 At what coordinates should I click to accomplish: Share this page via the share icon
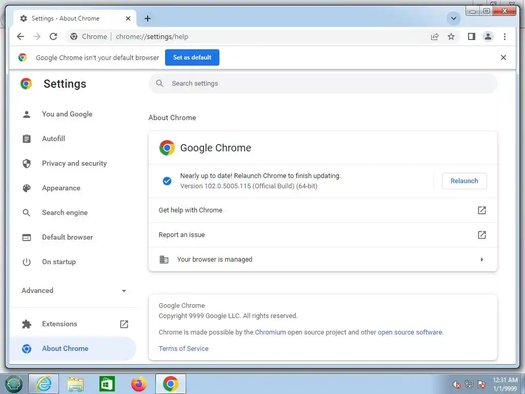[435, 36]
